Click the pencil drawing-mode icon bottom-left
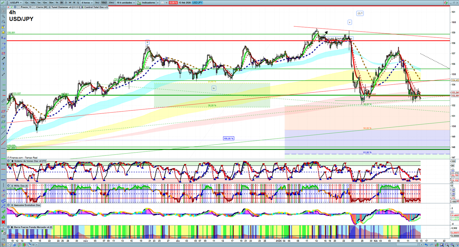Image resolution: width=459 pixels, height=247 pixels. point(3,245)
